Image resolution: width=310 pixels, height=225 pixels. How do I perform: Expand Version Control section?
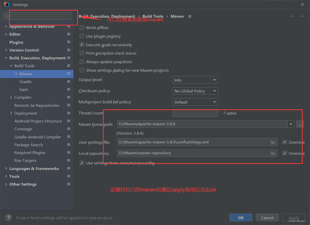(6, 50)
